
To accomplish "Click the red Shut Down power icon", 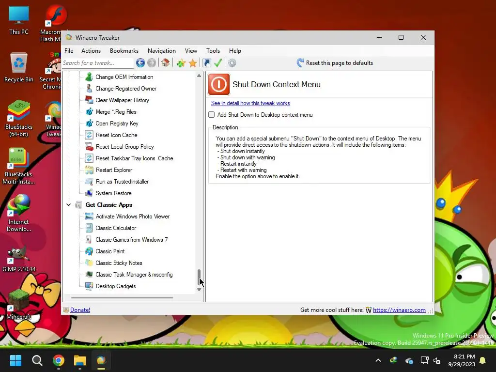I will pyautogui.click(x=219, y=84).
